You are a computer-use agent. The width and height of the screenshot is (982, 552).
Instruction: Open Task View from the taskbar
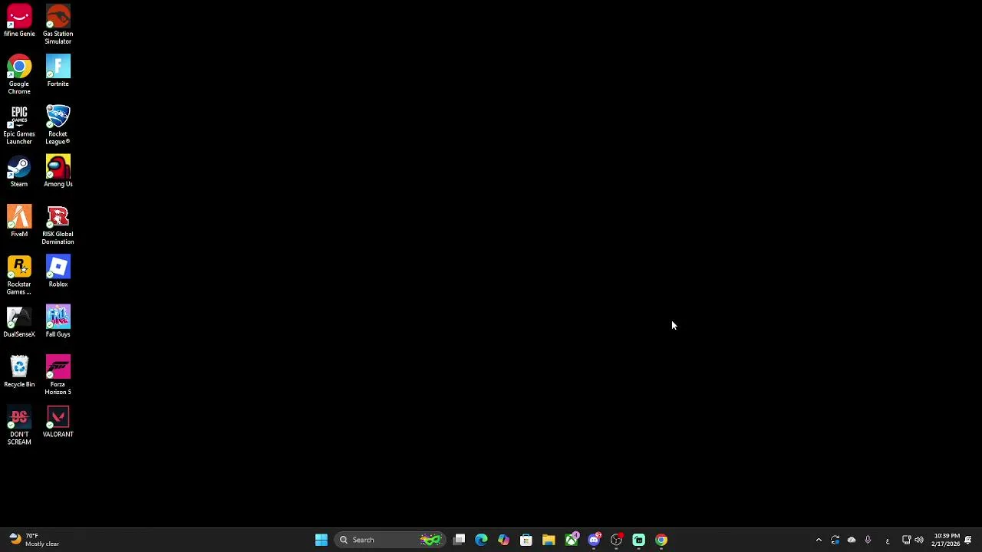pos(459,540)
